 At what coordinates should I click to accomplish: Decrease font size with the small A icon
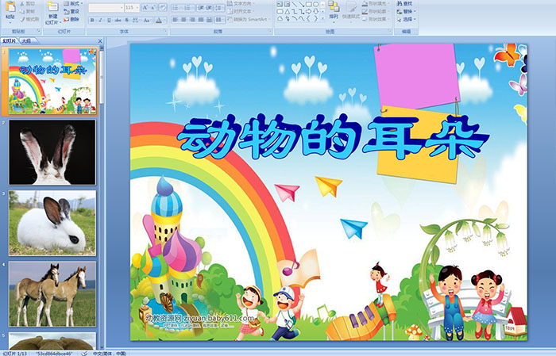click(x=153, y=7)
